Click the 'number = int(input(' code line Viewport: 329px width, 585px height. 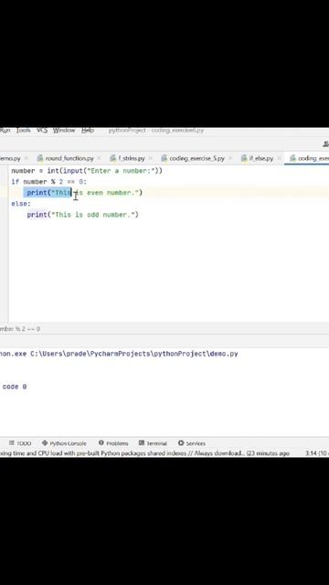tap(87, 171)
